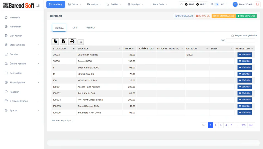Click the E-Ticaret Ayarları icon
Image resolution: width=263 pixels, height=149 pixels.
point(6,101)
